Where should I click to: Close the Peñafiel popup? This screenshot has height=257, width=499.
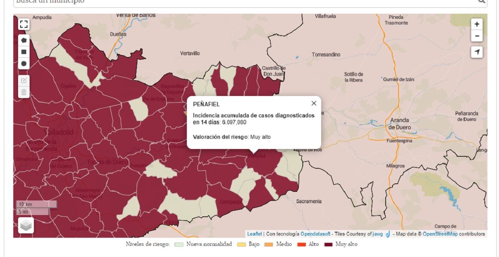(314, 103)
